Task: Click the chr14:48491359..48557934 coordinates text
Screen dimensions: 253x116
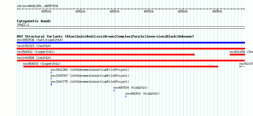Action: (38, 6)
